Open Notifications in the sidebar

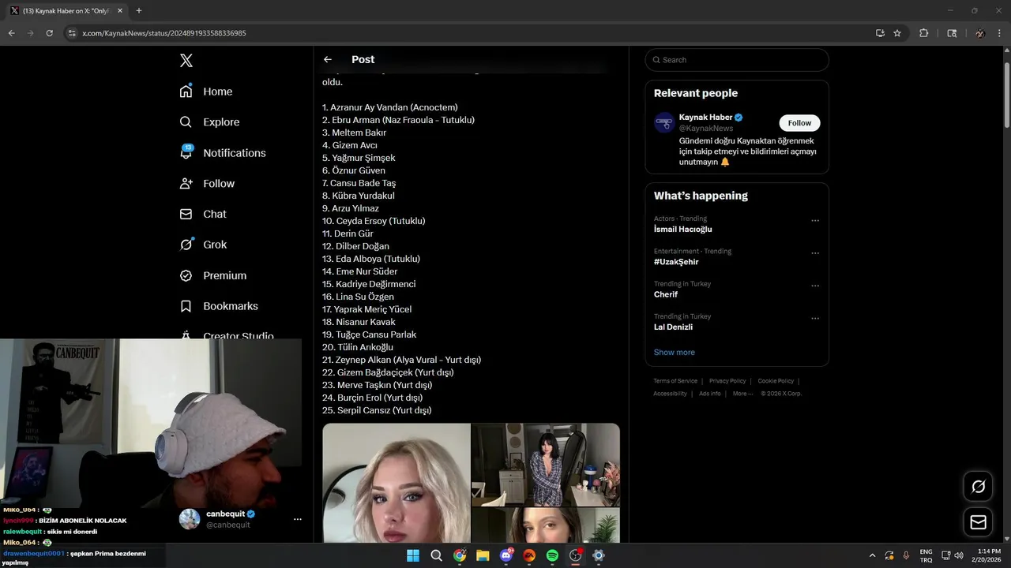[223, 153]
